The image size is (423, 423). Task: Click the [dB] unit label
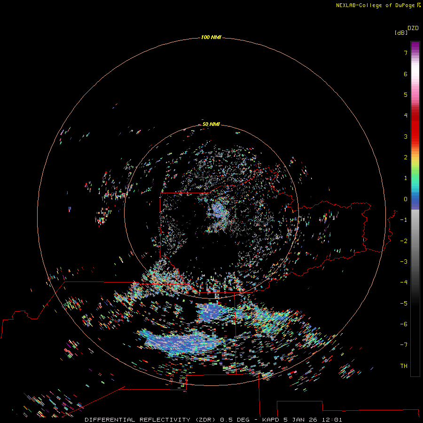point(401,32)
